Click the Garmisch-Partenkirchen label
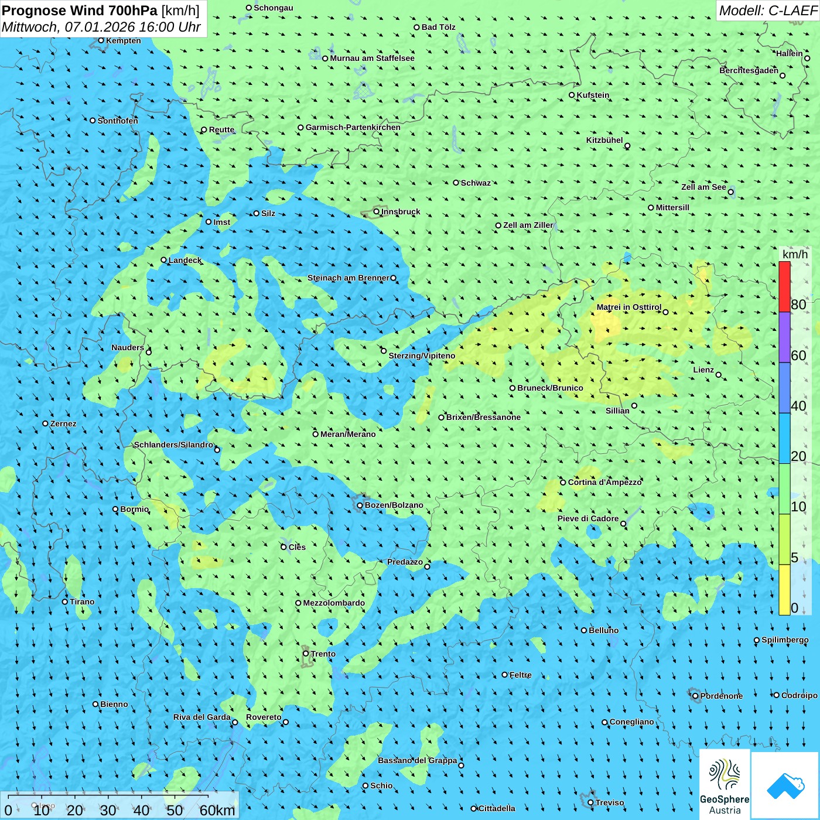Screen dimensions: 820x820 353,127
